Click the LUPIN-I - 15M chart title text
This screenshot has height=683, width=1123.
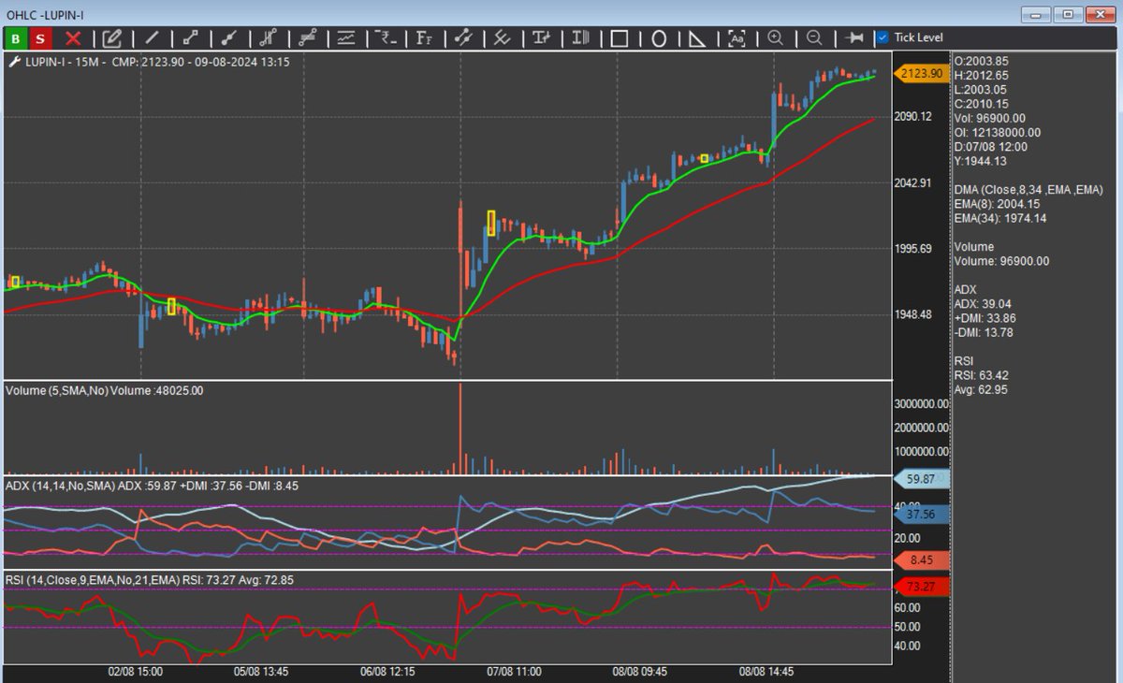(63, 62)
